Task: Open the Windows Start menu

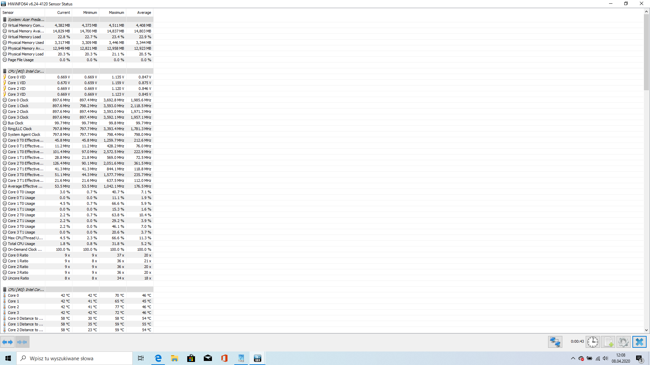Action: (8, 358)
